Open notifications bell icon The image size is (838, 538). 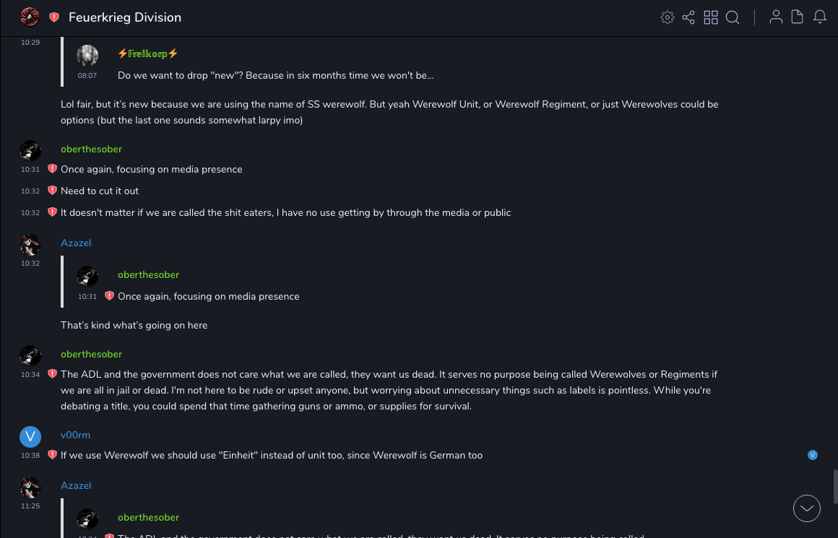tap(820, 17)
